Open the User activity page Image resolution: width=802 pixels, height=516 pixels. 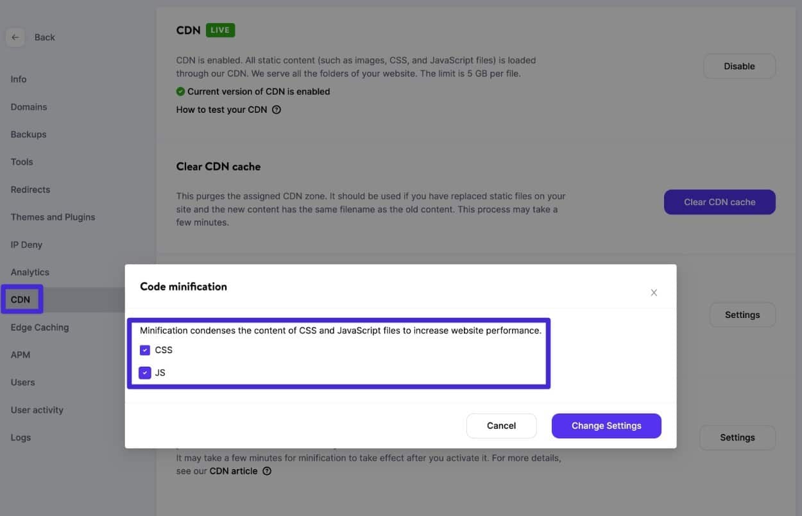tap(37, 410)
